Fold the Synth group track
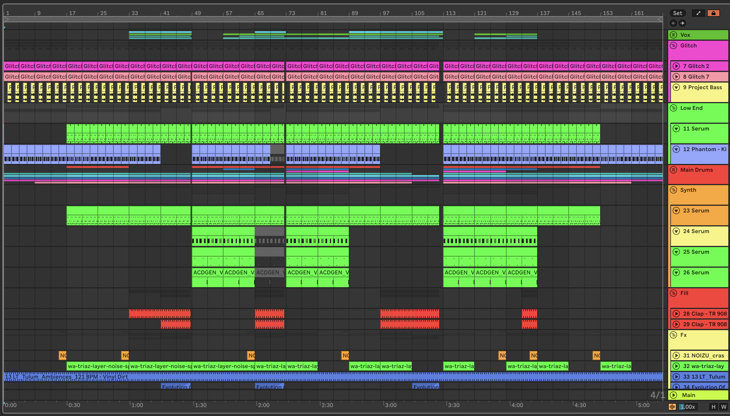The image size is (730, 416). point(673,190)
